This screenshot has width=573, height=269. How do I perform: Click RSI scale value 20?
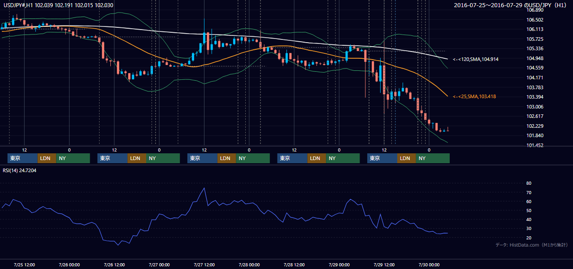pos(529,238)
